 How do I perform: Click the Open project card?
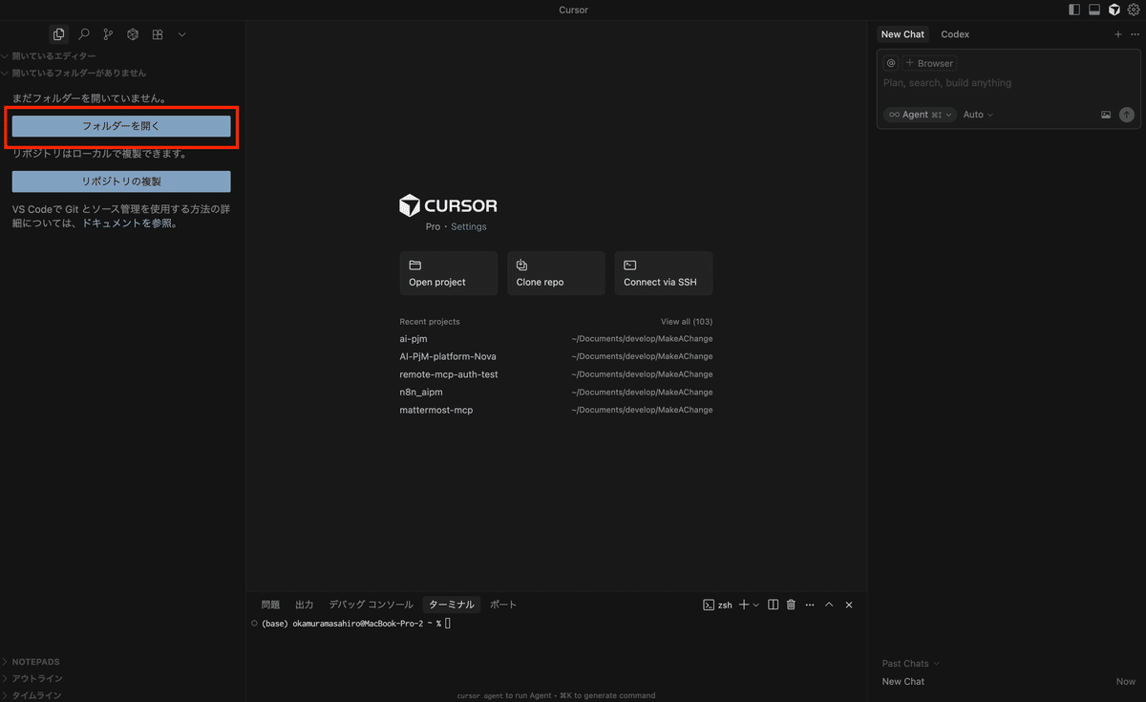[x=449, y=273]
